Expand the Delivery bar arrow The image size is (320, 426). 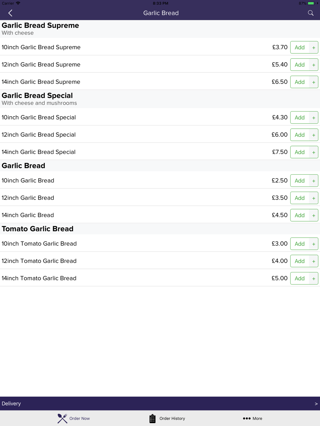pyautogui.click(x=316, y=404)
